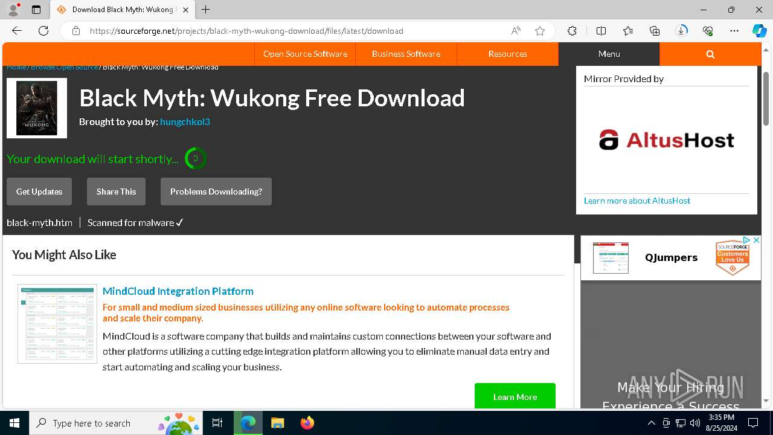Click the You Might Also Like heading
773x435 pixels.
click(64, 255)
